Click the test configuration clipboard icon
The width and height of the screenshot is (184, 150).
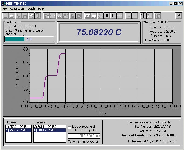point(72,16)
